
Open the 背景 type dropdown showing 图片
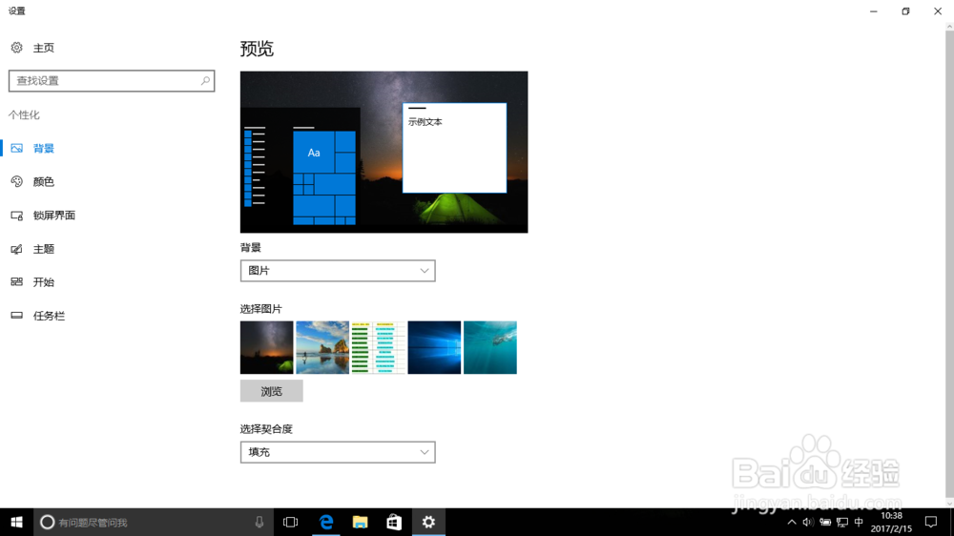(x=338, y=271)
